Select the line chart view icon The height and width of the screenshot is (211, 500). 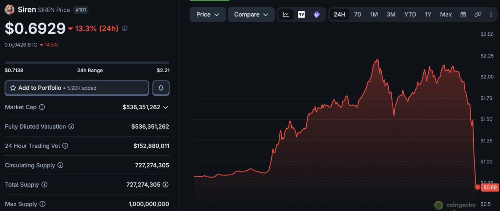click(x=286, y=15)
